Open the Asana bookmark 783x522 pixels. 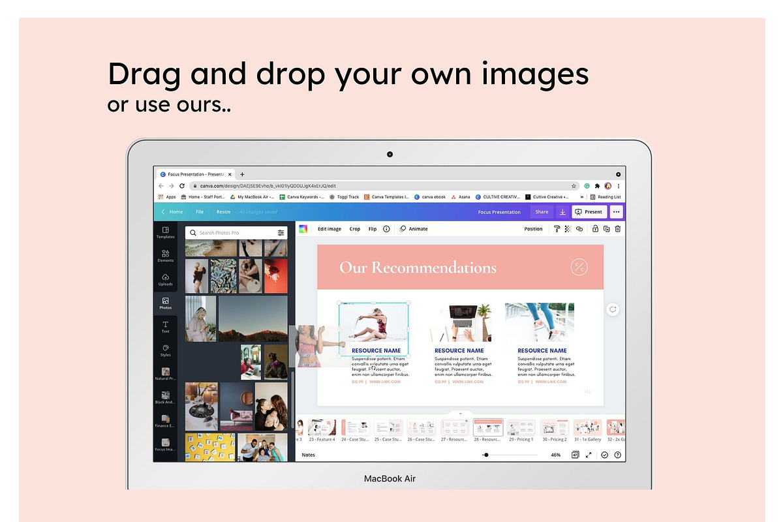click(460, 196)
